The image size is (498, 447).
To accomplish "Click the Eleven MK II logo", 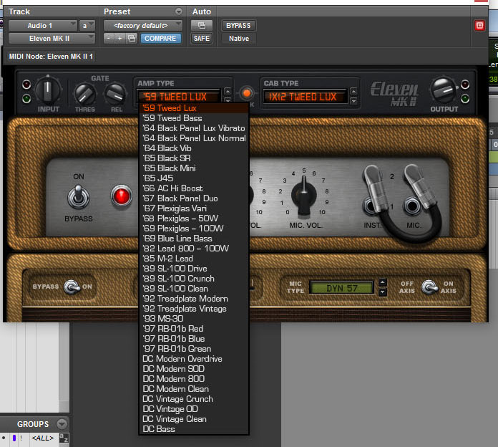I will tap(394, 93).
